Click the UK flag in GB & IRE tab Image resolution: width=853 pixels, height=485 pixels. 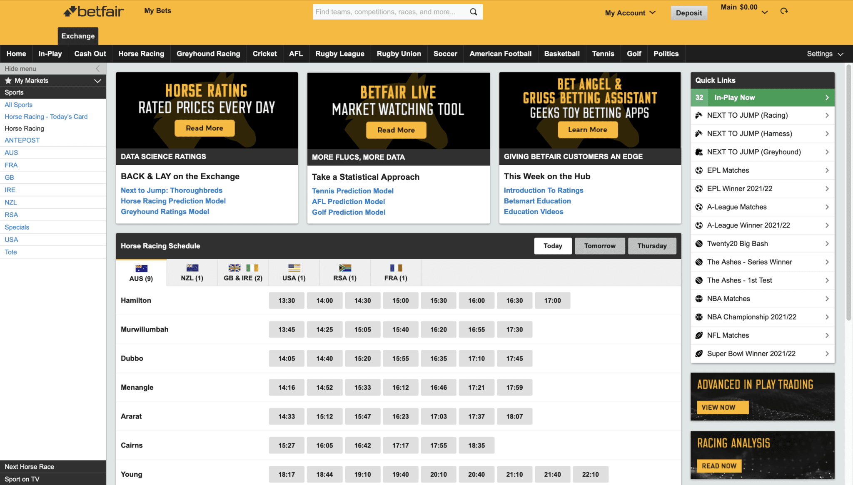pyautogui.click(x=234, y=268)
